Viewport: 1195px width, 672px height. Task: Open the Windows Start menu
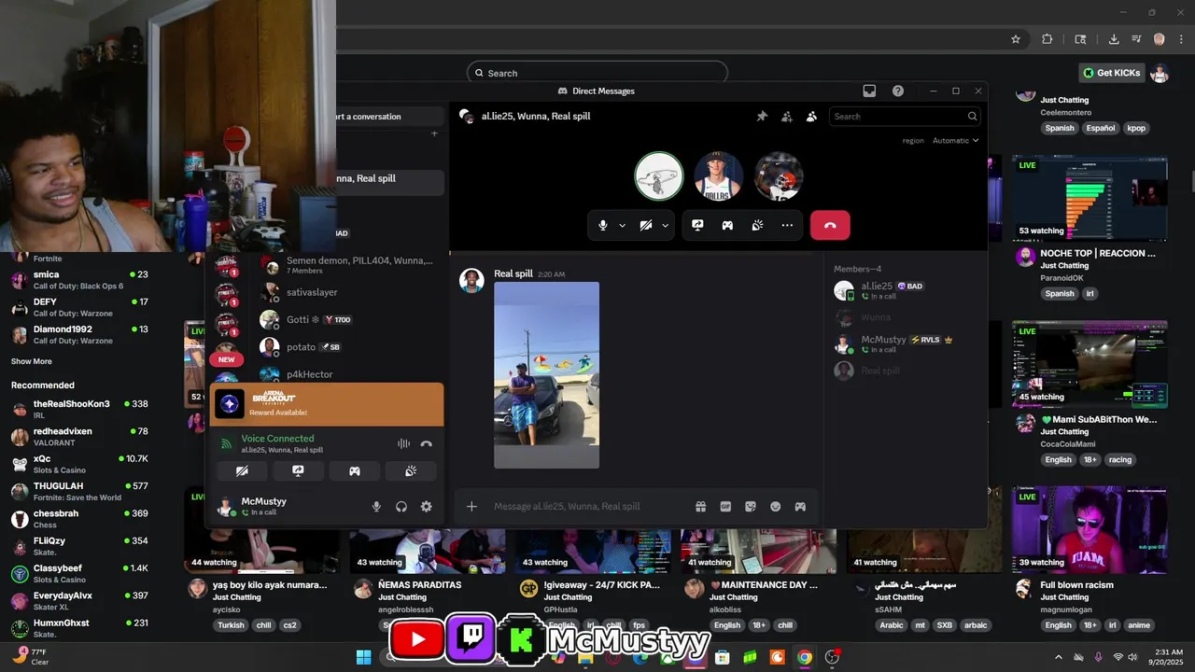[x=363, y=657]
